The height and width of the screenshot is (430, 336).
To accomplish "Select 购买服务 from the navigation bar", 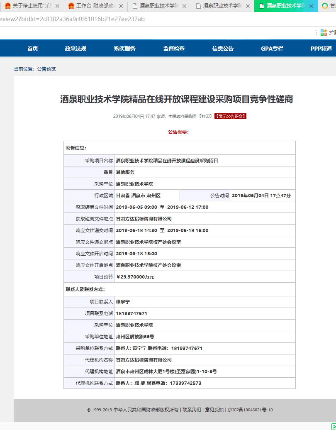I will pos(124,49).
